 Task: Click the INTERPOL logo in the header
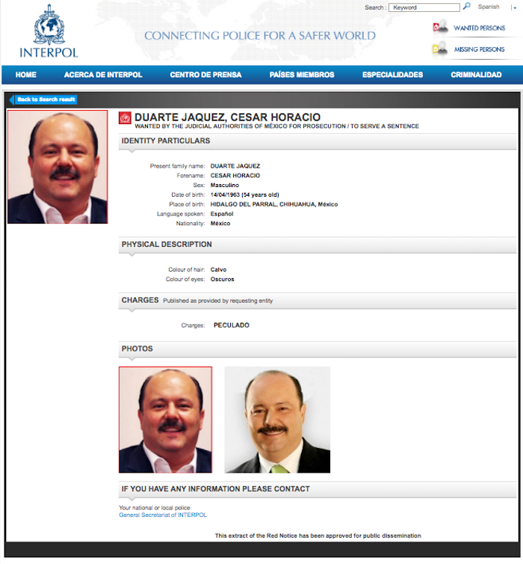(x=49, y=32)
